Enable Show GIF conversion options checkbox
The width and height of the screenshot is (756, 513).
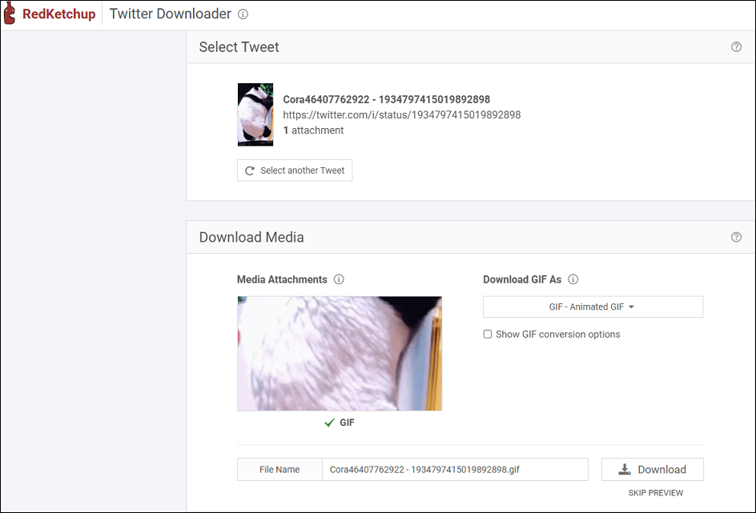click(x=488, y=335)
